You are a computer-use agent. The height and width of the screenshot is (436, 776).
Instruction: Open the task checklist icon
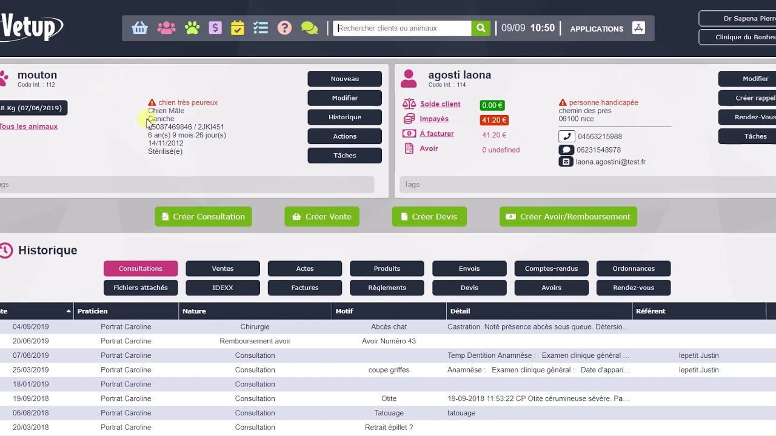click(x=261, y=28)
